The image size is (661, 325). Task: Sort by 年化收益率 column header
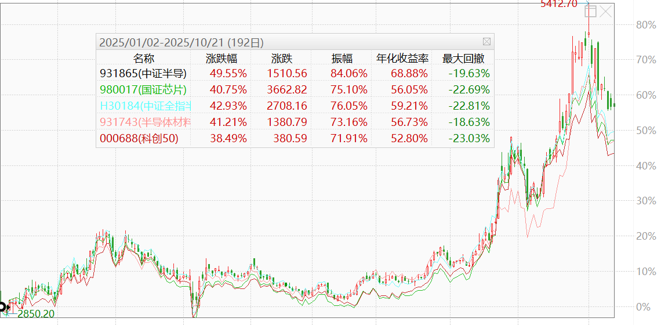coord(402,59)
